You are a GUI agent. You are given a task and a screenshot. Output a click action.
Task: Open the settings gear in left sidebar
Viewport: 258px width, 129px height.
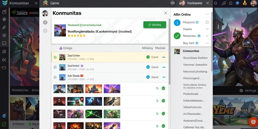[x=4, y=52]
